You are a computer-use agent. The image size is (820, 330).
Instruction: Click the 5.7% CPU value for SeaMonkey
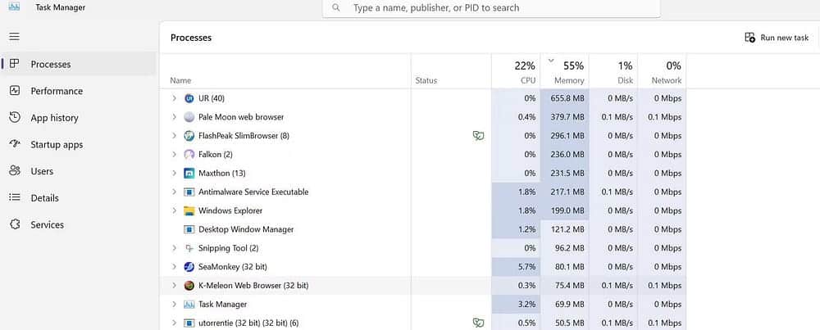tap(526, 267)
